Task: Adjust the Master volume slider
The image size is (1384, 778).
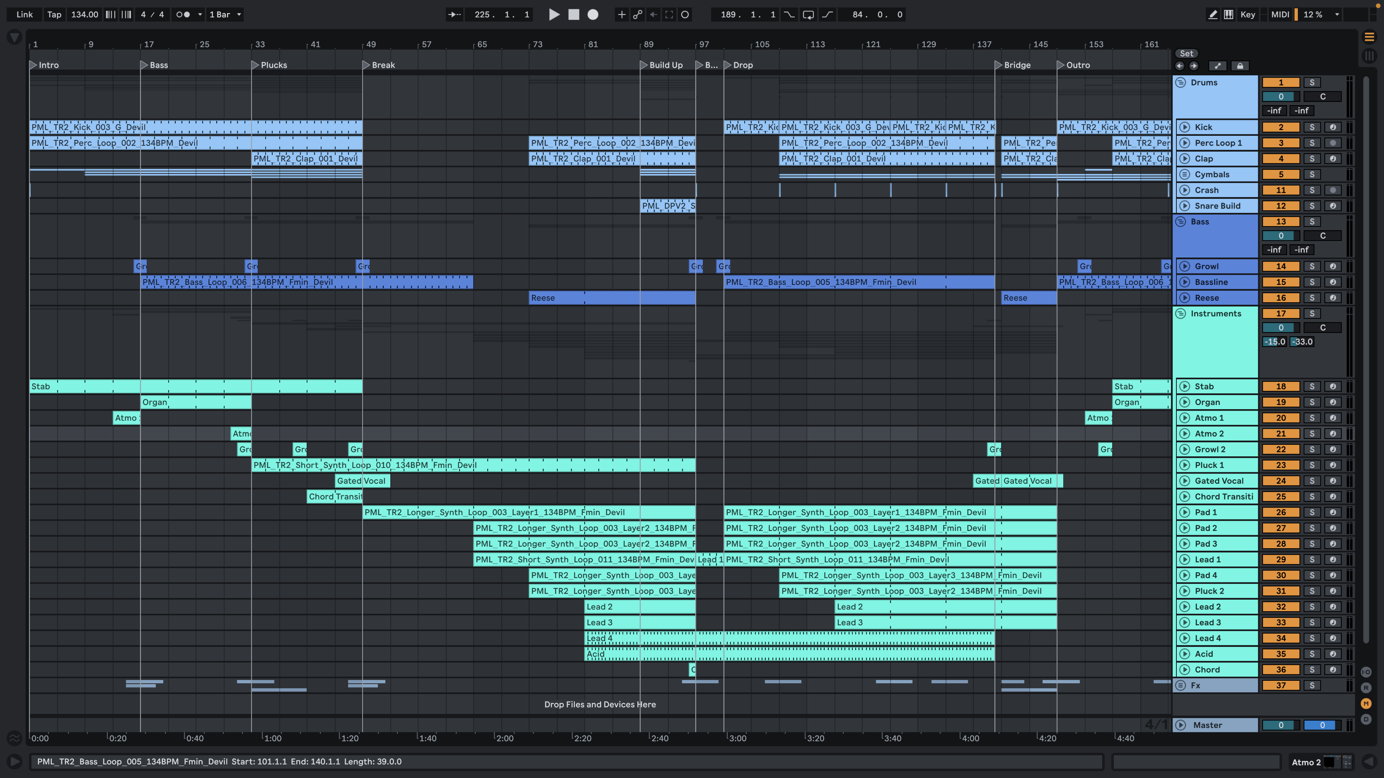Action: coord(1281,725)
